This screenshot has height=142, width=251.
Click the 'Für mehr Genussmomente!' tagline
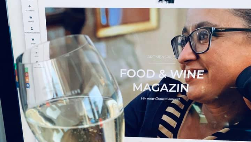(160, 99)
